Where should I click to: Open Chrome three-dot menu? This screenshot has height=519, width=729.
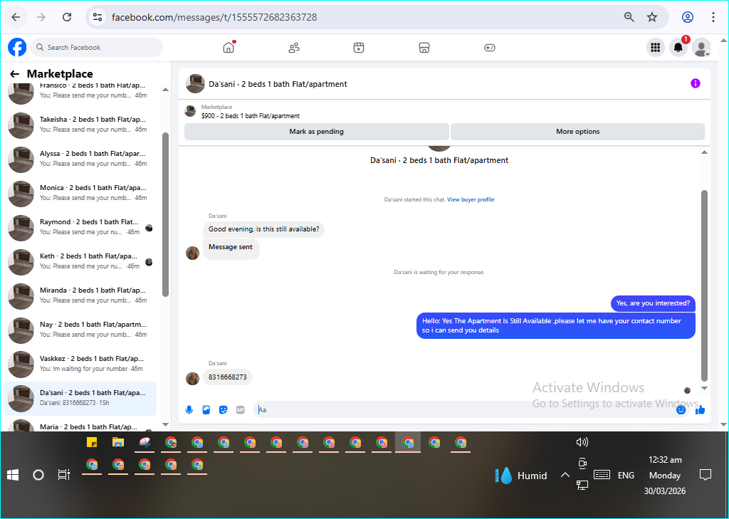click(x=713, y=17)
